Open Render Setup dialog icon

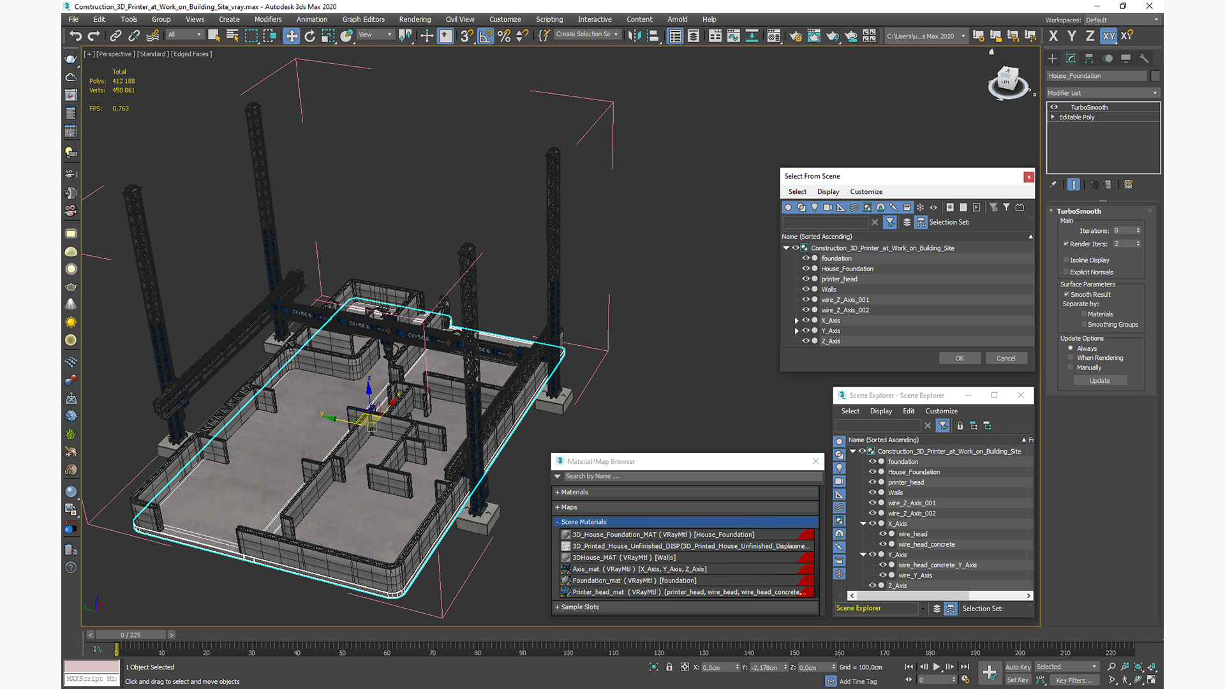[796, 36]
